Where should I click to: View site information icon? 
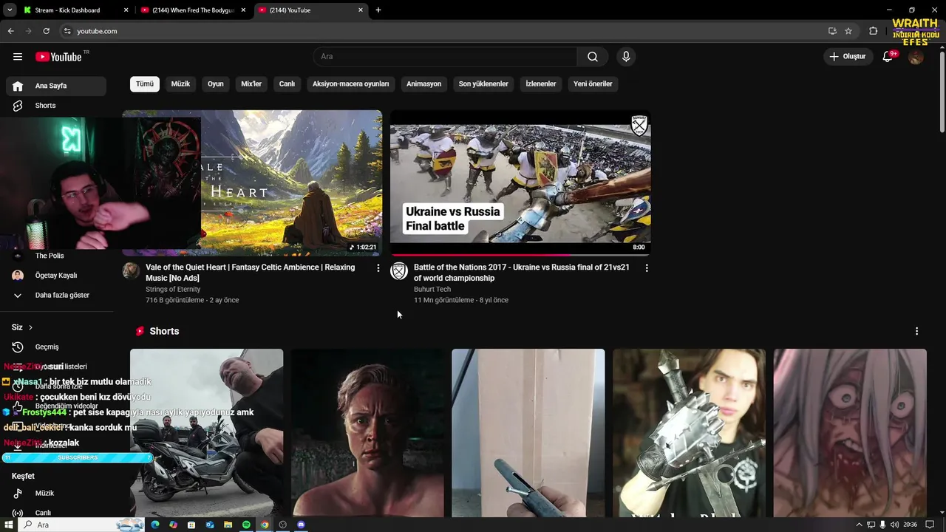point(67,31)
